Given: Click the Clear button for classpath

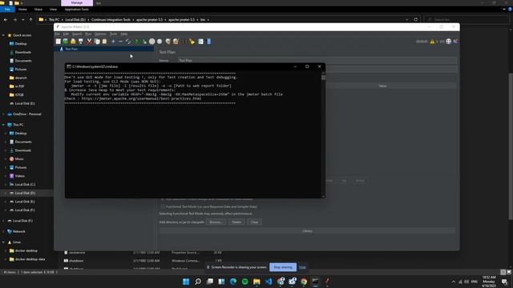Looking at the screenshot, I should pos(254,222).
